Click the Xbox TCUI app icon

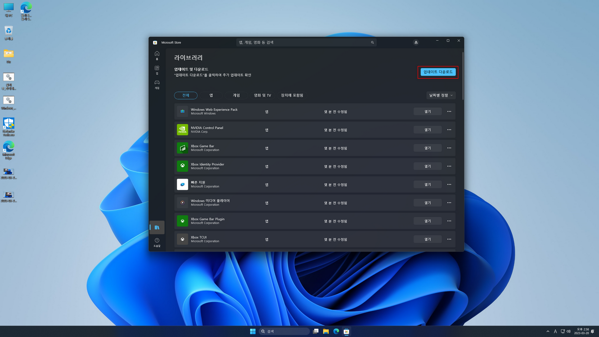tap(183, 239)
